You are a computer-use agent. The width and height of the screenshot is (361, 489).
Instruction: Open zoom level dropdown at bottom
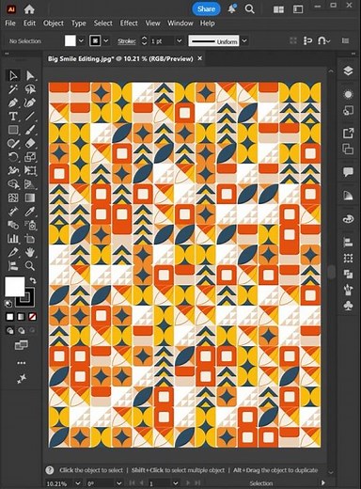pyautogui.click(x=78, y=483)
